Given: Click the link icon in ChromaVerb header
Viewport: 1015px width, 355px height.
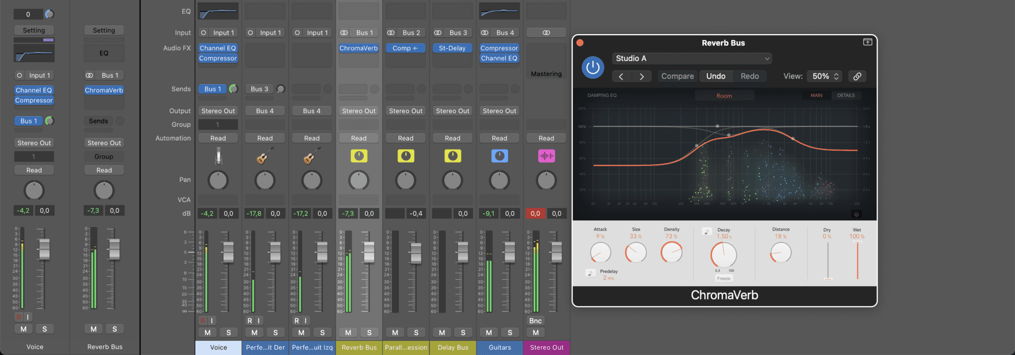Looking at the screenshot, I should pos(857,76).
